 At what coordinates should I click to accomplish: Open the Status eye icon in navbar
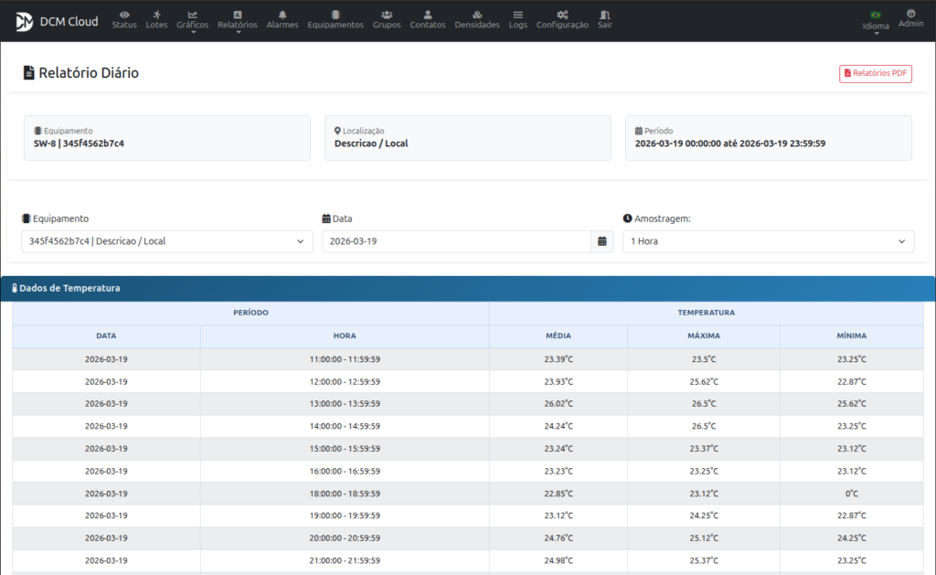point(124,19)
